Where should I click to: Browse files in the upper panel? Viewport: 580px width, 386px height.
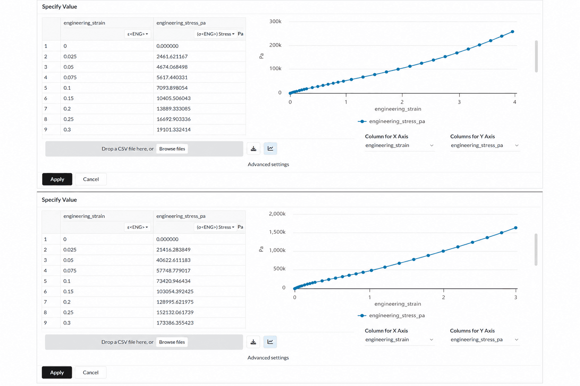[x=172, y=149]
